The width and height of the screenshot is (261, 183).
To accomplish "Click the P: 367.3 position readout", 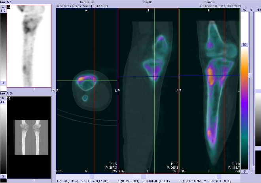I will pyautogui.click(x=111, y=168).
